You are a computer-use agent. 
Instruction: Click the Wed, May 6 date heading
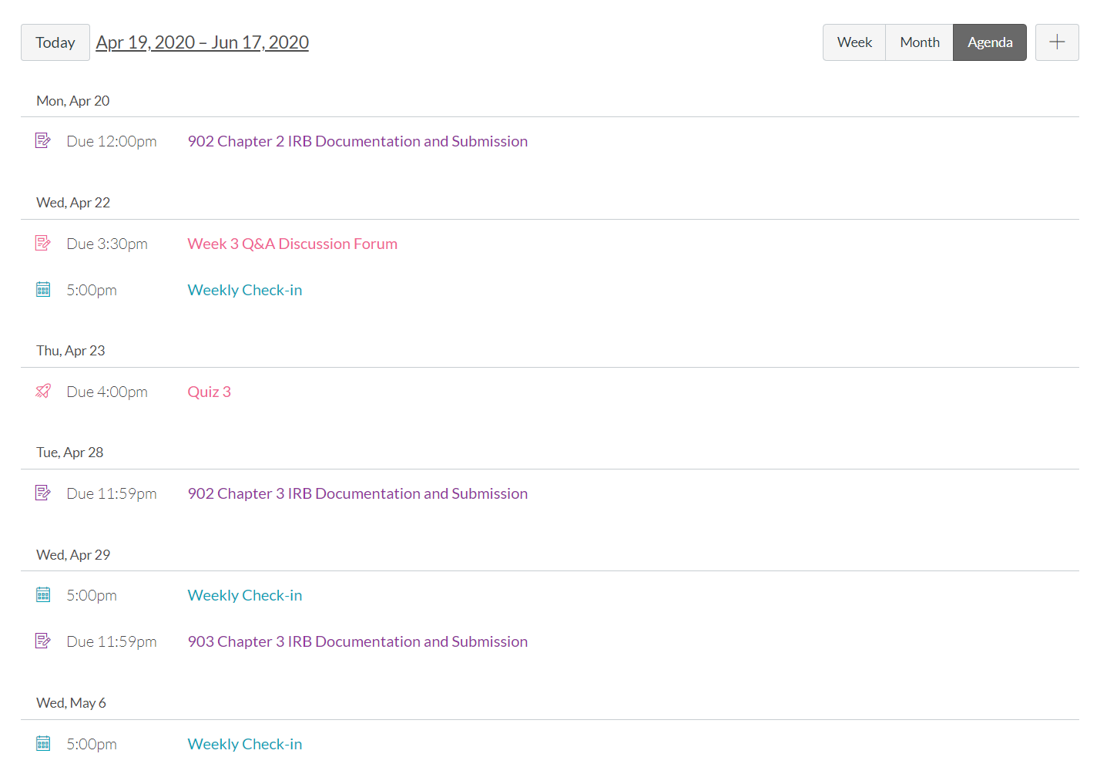pyautogui.click(x=72, y=703)
